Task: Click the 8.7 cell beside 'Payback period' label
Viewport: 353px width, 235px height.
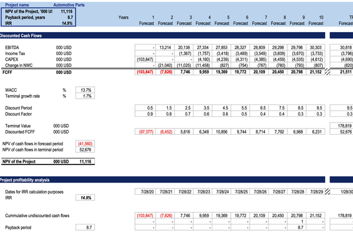Action: pos(85,228)
